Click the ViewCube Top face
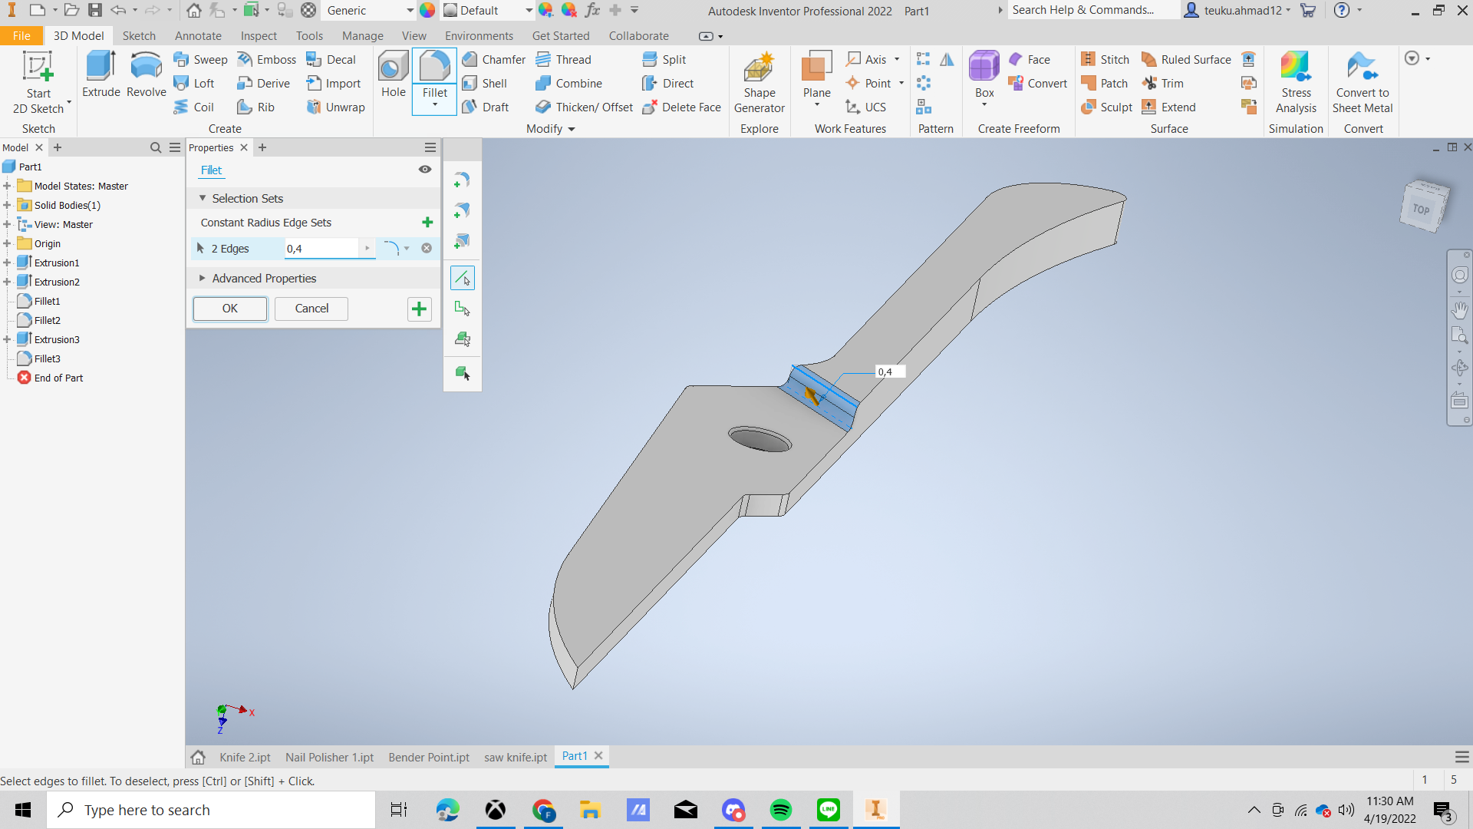The image size is (1473, 829). [x=1421, y=209]
